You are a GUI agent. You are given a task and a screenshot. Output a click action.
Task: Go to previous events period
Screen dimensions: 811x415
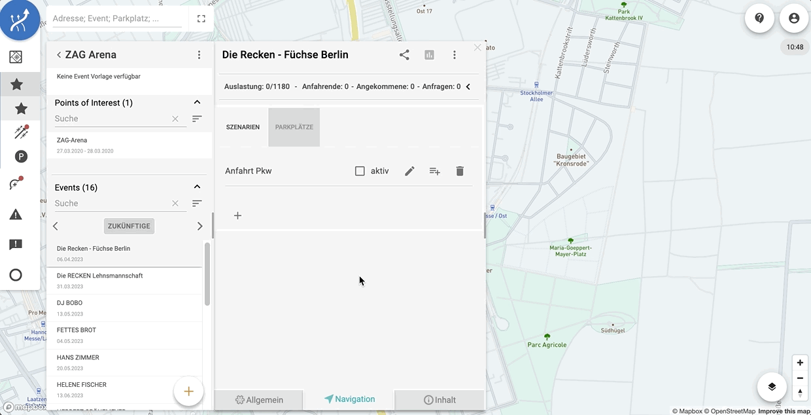[x=56, y=226]
